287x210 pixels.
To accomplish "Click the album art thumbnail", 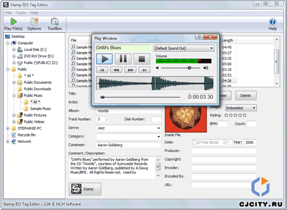I will 186,119.
